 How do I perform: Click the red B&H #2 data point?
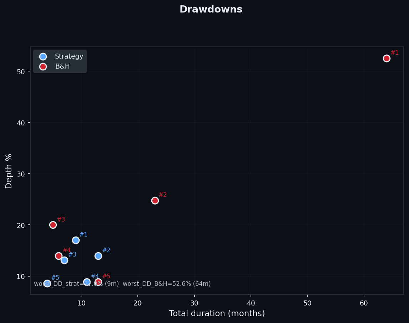pyautogui.click(x=155, y=200)
